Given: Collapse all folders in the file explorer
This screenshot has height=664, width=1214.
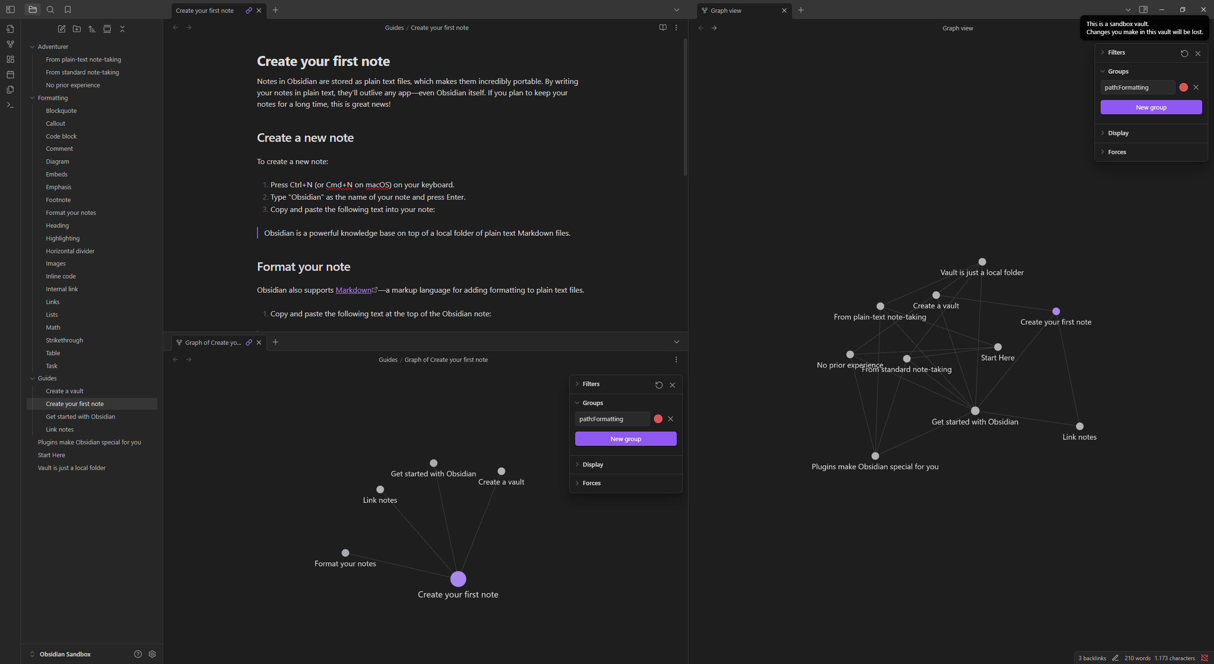Looking at the screenshot, I should [122, 28].
